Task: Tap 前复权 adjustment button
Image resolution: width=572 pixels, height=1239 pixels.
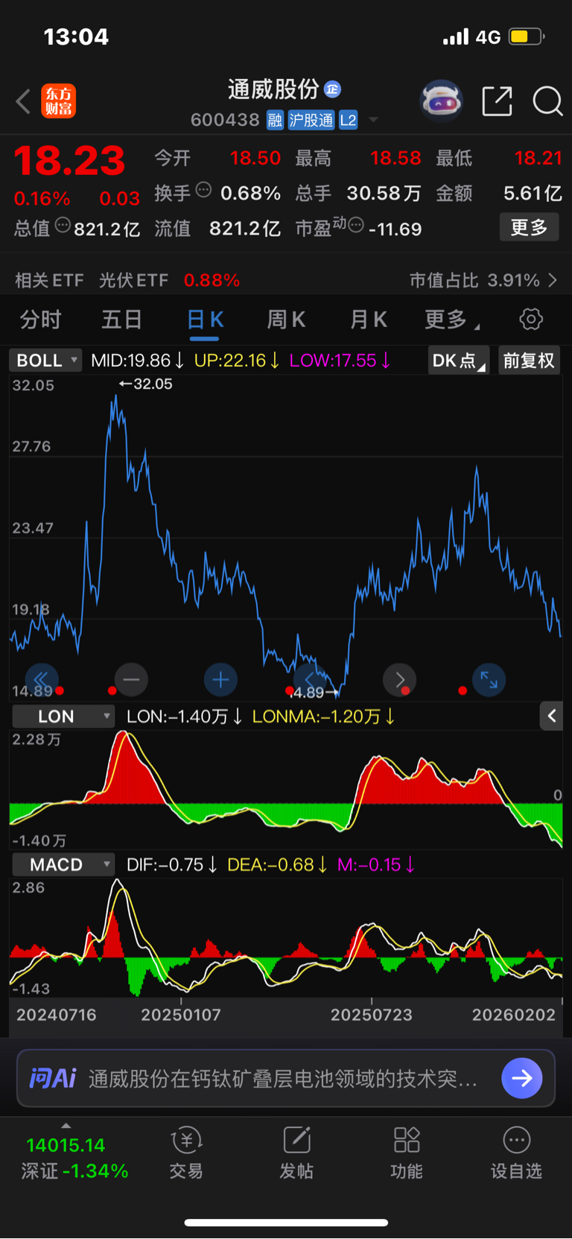Action: [529, 361]
